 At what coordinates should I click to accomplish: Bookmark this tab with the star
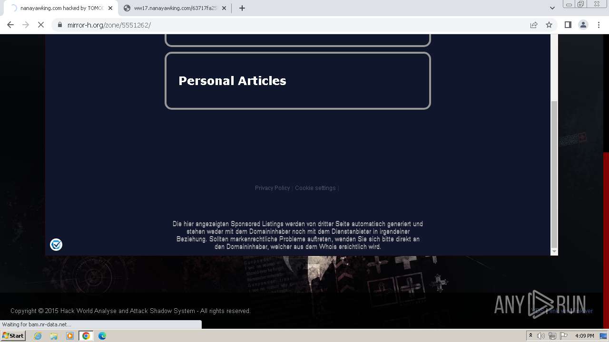tap(549, 25)
